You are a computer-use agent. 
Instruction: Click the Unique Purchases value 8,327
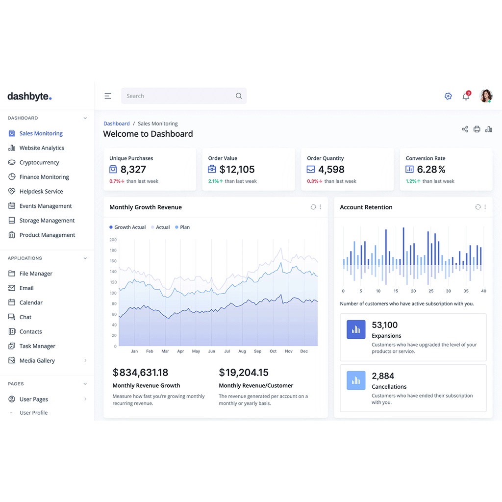point(133,169)
